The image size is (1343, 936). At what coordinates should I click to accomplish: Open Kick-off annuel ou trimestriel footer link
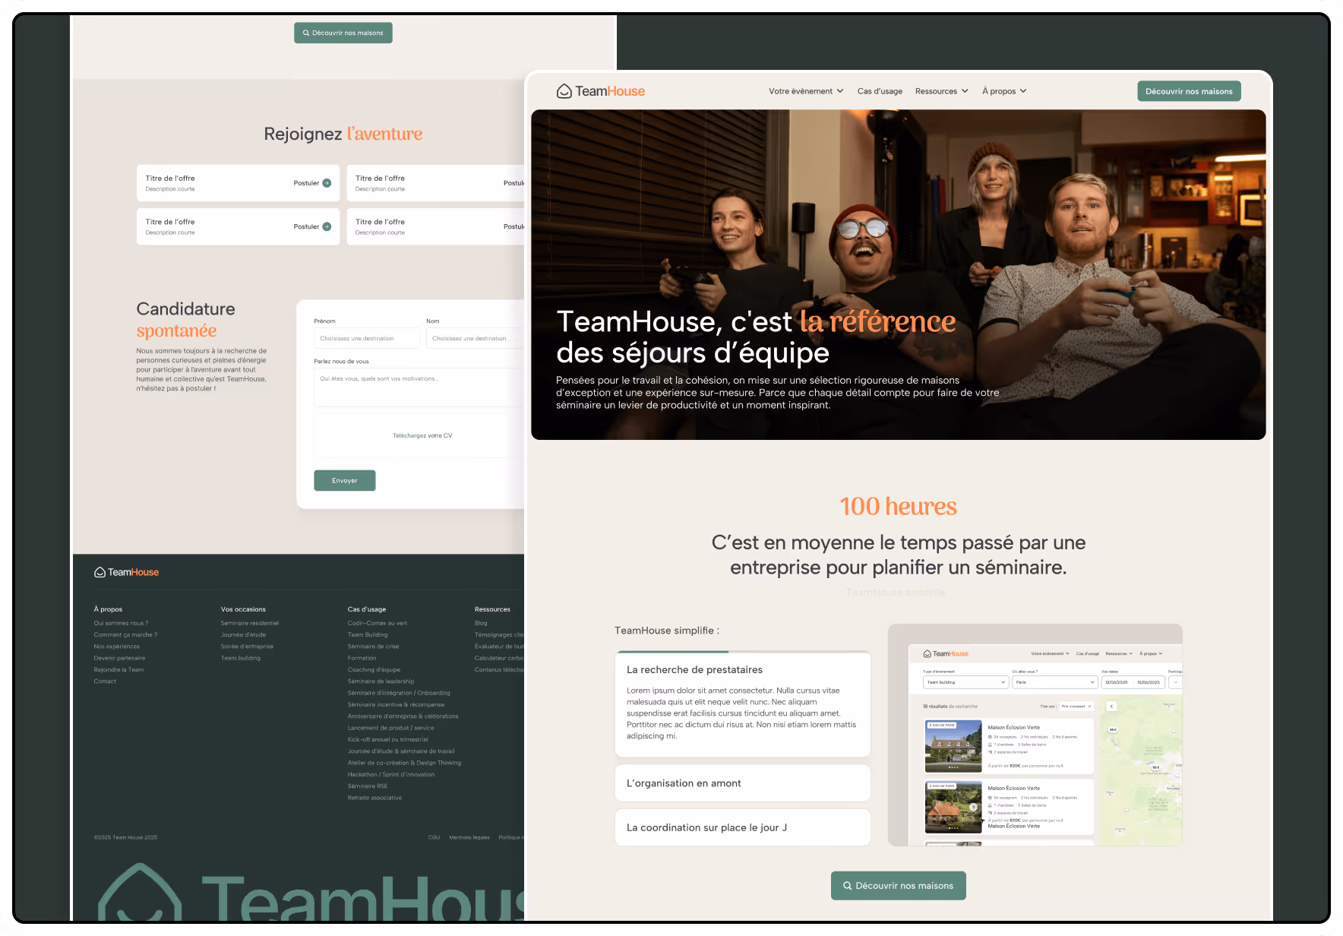click(388, 739)
